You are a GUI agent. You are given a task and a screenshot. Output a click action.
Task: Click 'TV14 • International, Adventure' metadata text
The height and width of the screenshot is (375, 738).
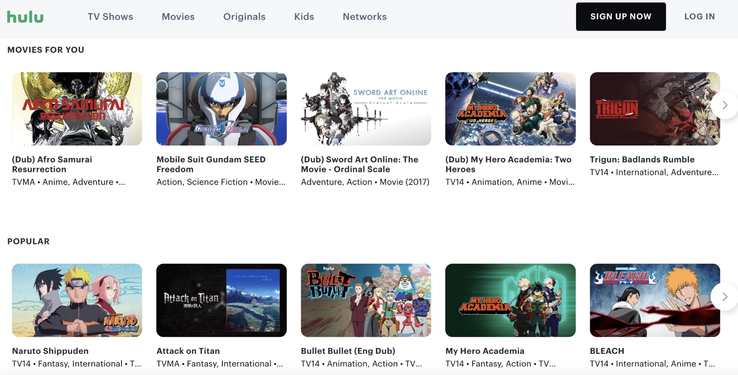tap(654, 172)
